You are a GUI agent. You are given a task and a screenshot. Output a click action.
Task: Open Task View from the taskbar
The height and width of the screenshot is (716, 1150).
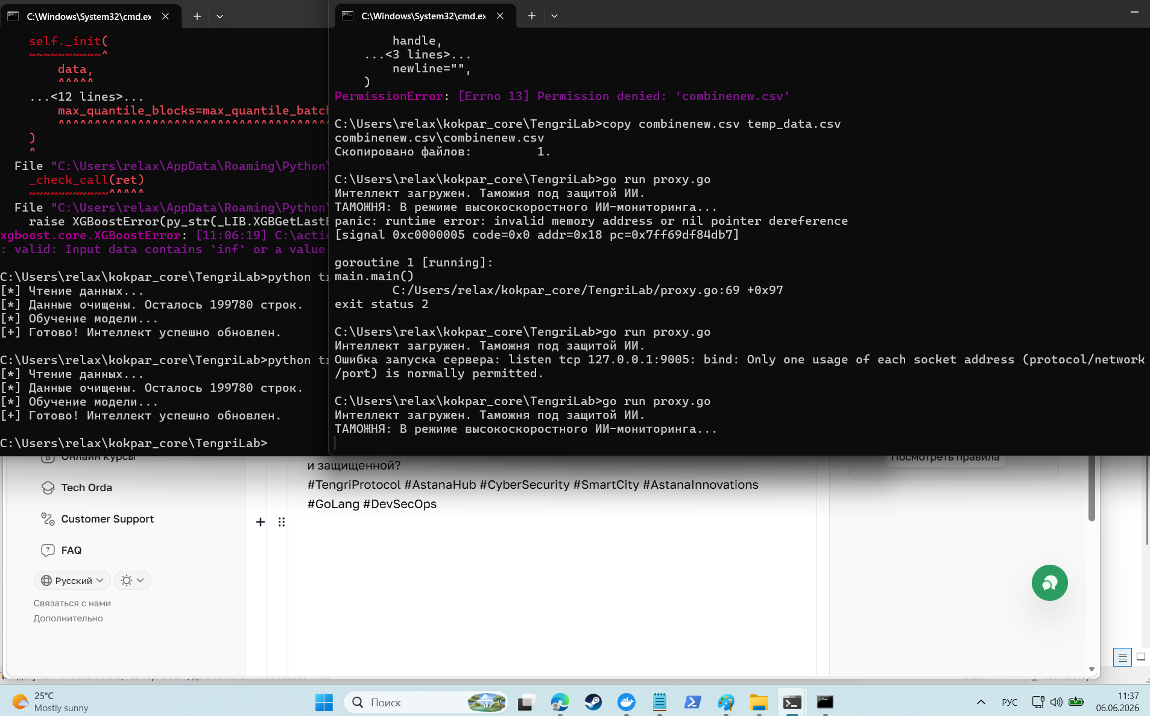pyautogui.click(x=526, y=702)
